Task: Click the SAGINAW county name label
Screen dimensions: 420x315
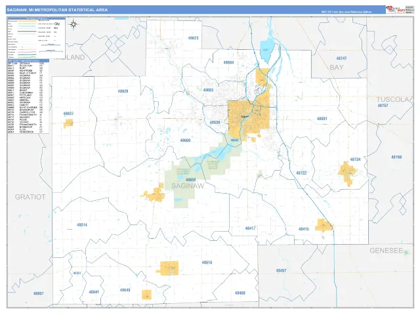Action: [188, 186]
